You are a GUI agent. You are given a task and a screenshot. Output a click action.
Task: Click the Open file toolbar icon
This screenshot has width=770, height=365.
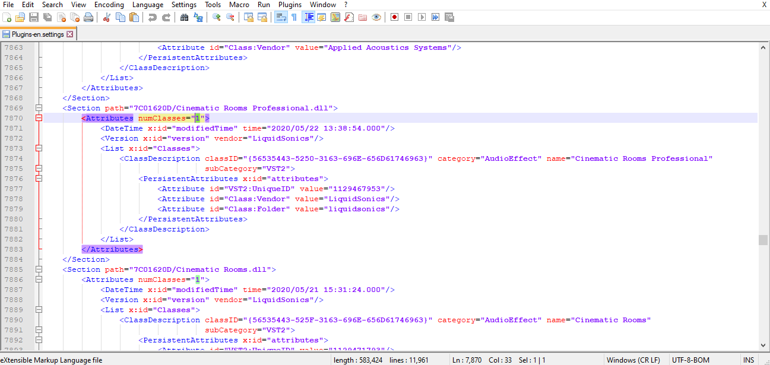coord(20,17)
